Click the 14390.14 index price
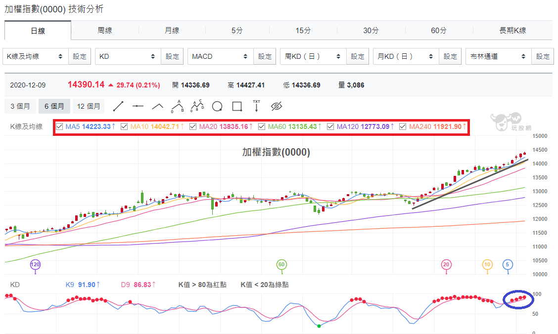 (86, 84)
